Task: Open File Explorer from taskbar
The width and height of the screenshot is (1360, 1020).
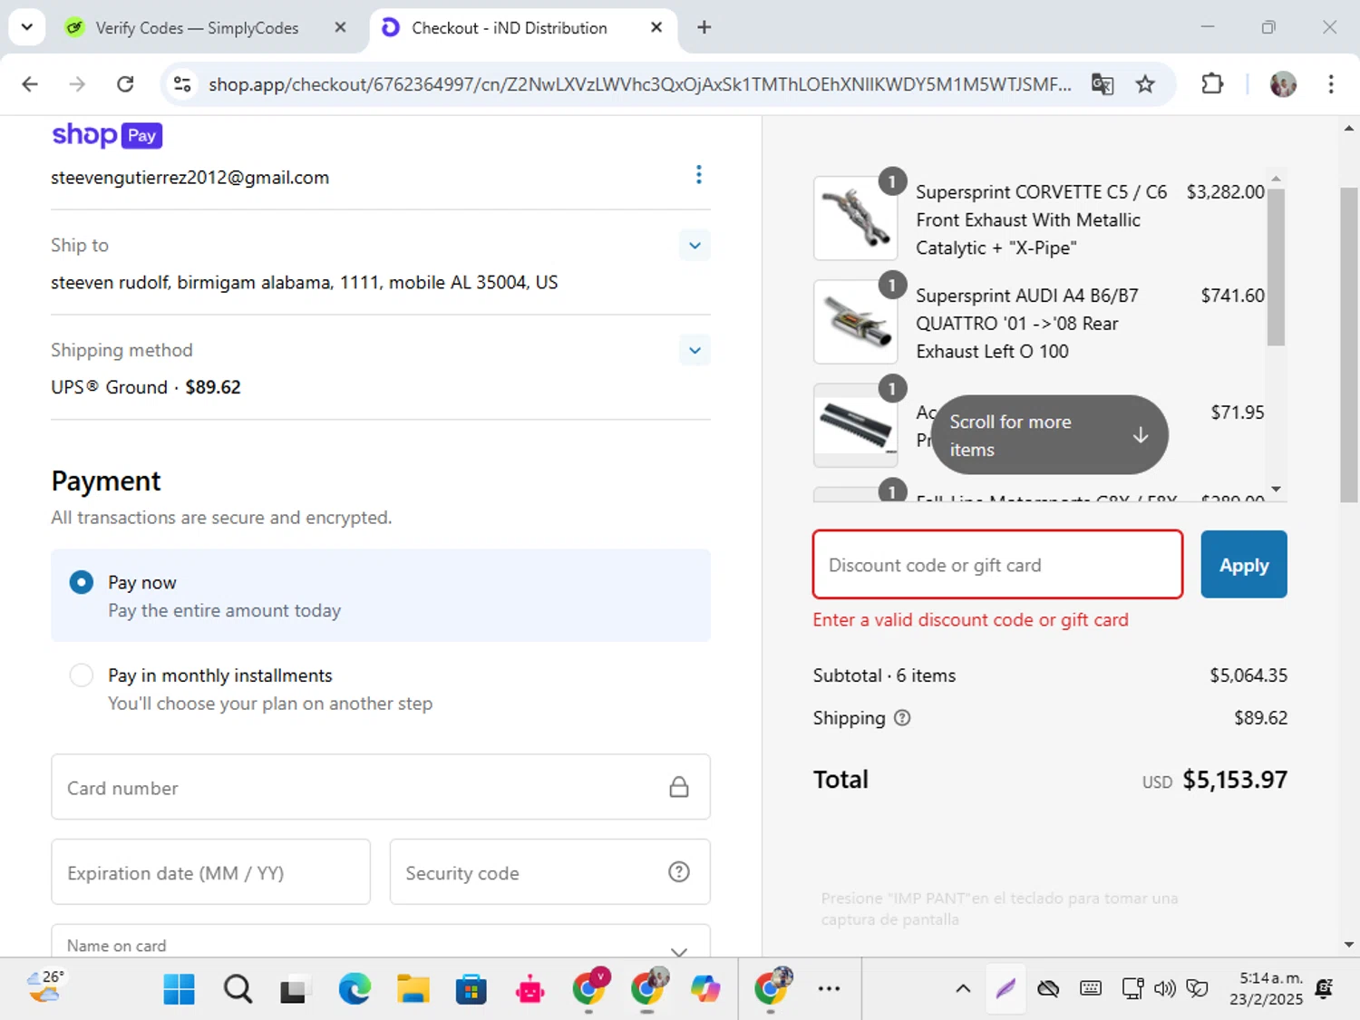Action: click(413, 989)
